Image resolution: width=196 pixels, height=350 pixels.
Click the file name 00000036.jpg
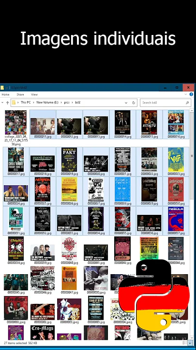(150, 233)
